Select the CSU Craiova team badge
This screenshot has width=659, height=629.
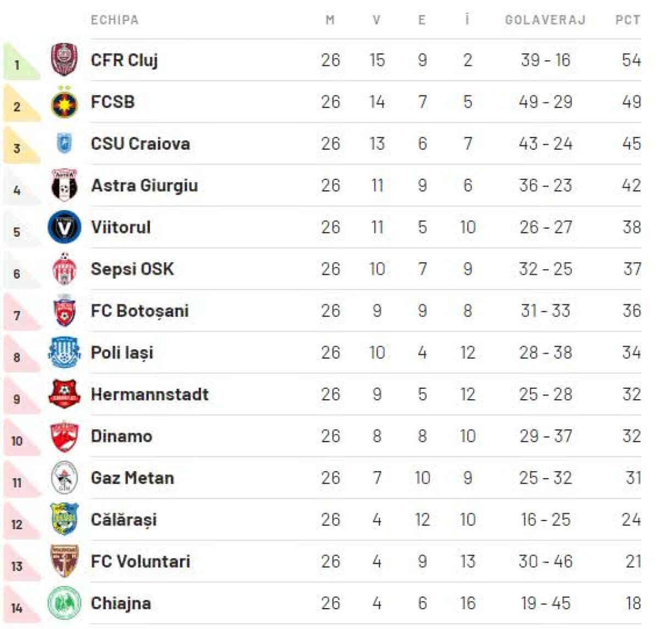[x=64, y=144]
